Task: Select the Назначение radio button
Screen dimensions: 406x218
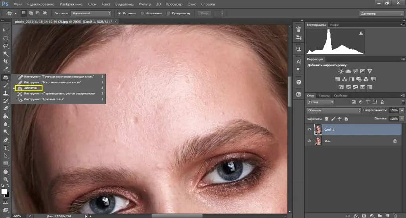Action: [142, 13]
